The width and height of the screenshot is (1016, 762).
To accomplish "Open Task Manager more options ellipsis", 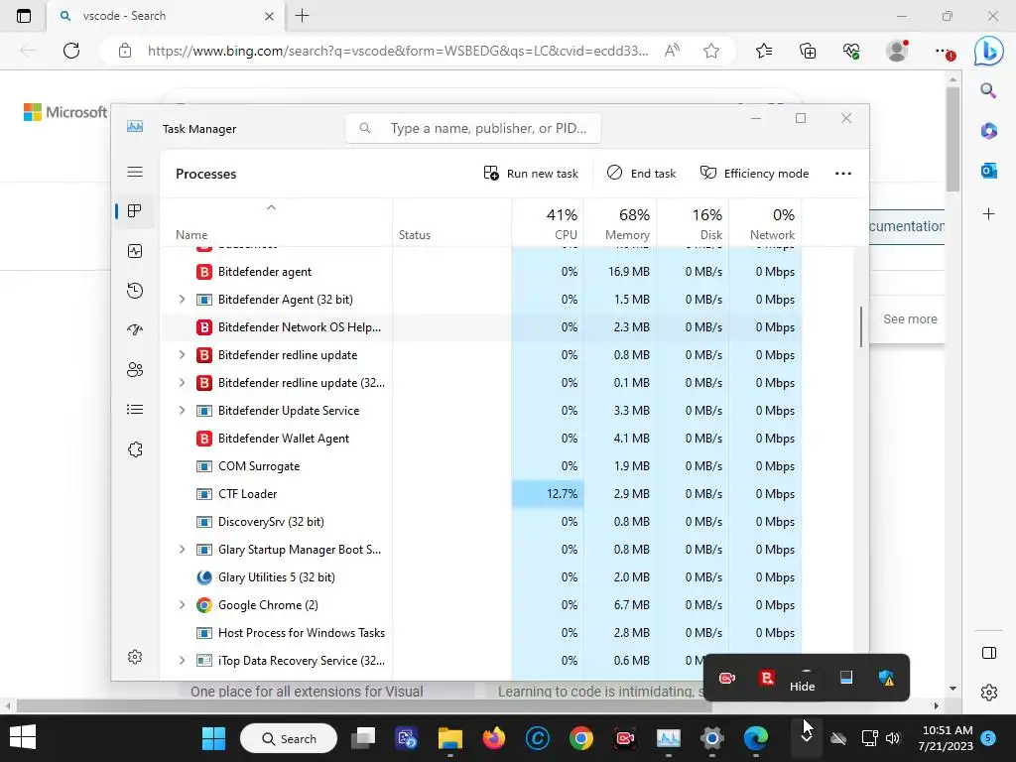I will point(843,173).
